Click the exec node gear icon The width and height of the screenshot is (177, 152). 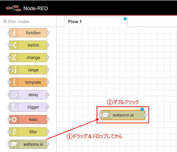point(14,119)
